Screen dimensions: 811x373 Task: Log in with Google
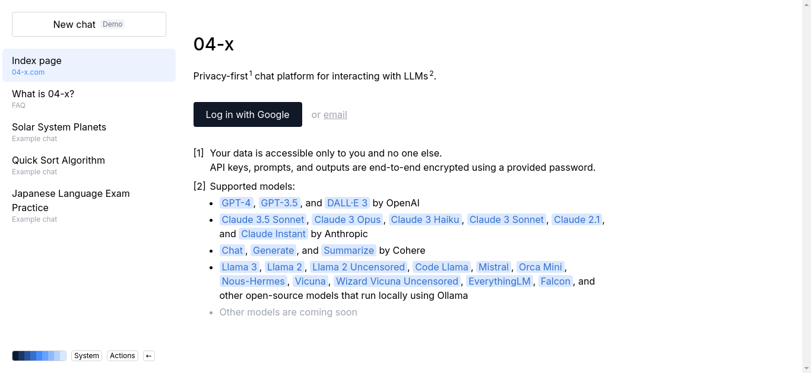pos(248,114)
